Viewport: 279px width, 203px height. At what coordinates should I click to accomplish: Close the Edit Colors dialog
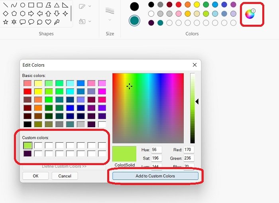pyautogui.click(x=195, y=65)
